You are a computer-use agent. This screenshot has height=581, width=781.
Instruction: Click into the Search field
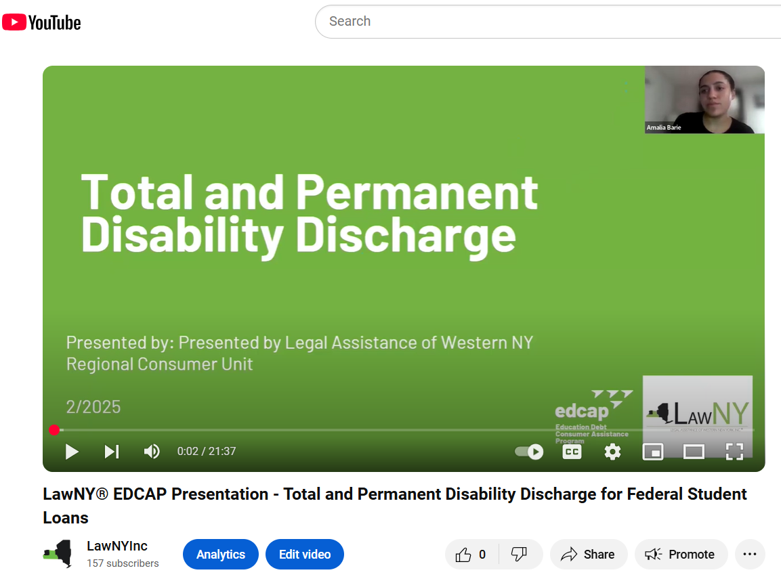(548, 22)
